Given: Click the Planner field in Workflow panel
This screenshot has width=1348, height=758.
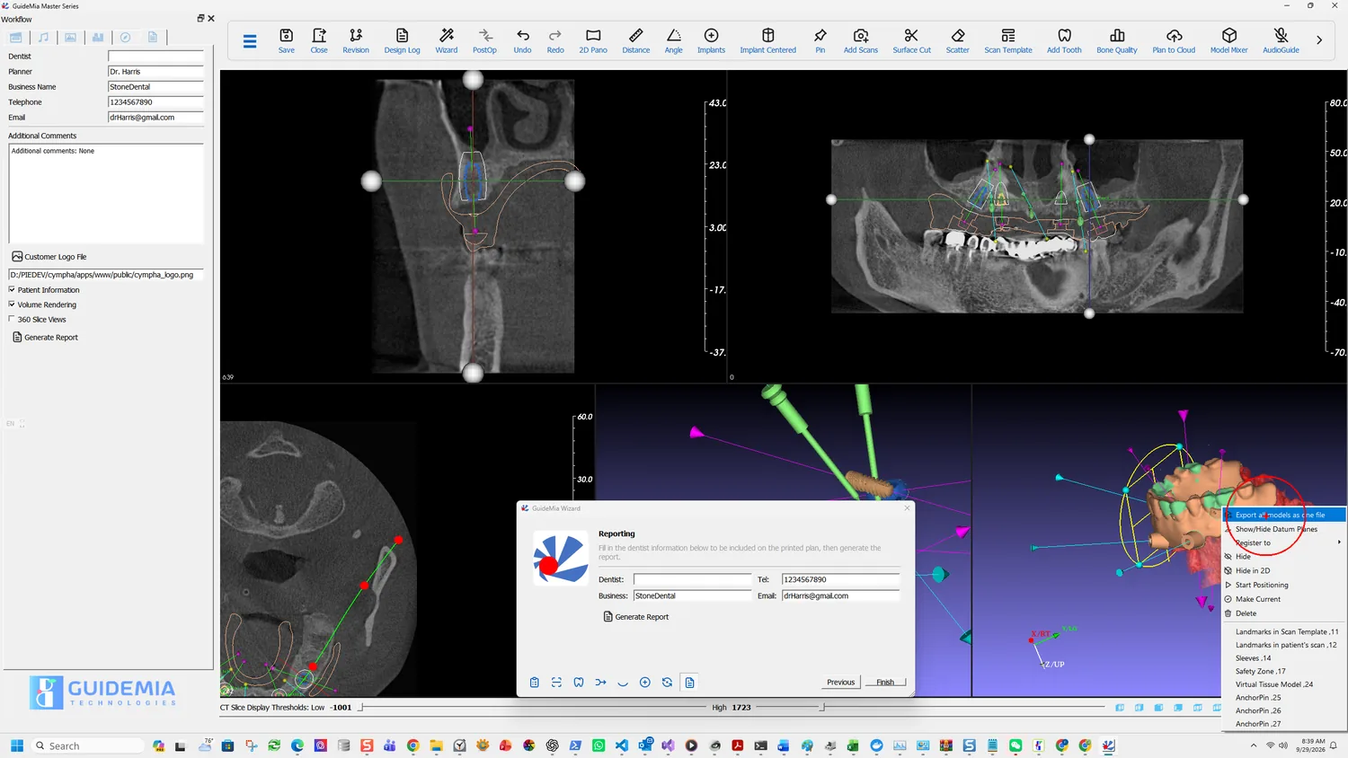Looking at the screenshot, I should [x=155, y=72].
